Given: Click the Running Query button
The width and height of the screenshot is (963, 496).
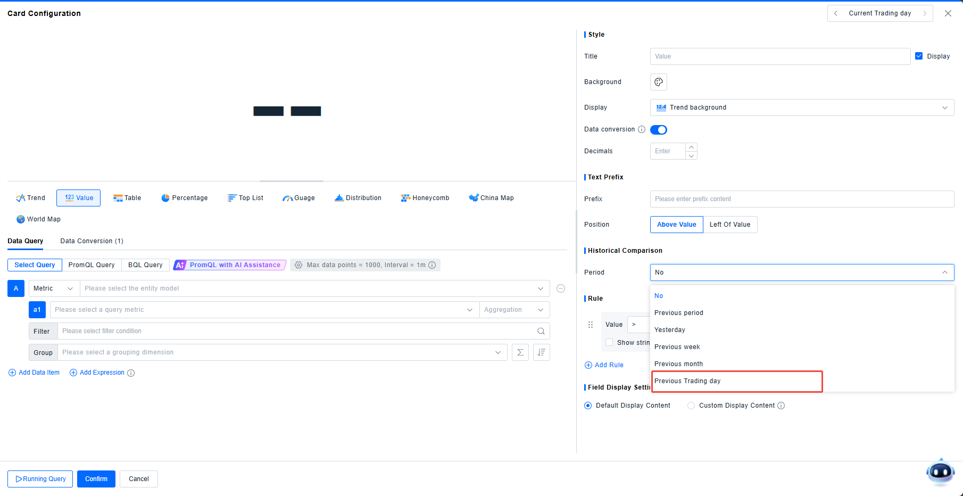Looking at the screenshot, I should click(40, 479).
